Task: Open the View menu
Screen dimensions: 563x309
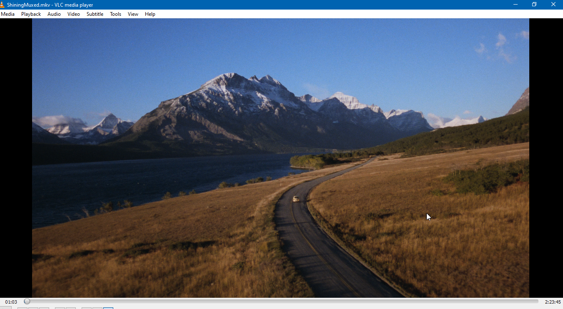Action: click(x=133, y=14)
